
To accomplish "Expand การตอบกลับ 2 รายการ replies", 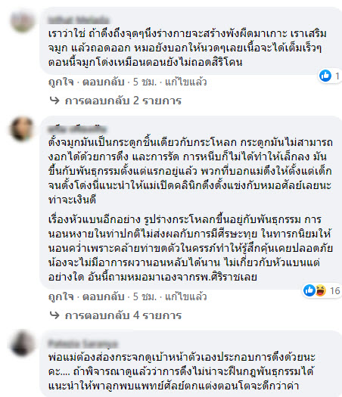I will point(123,101).
